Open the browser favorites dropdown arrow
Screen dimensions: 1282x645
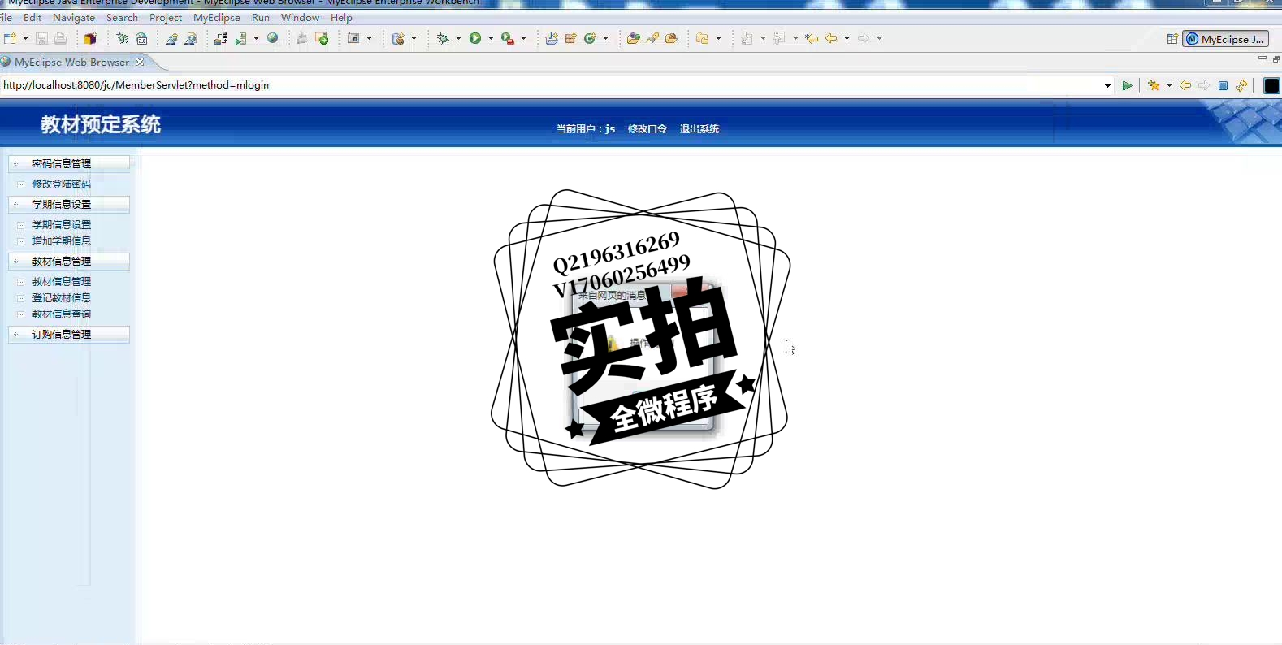[x=1169, y=85]
